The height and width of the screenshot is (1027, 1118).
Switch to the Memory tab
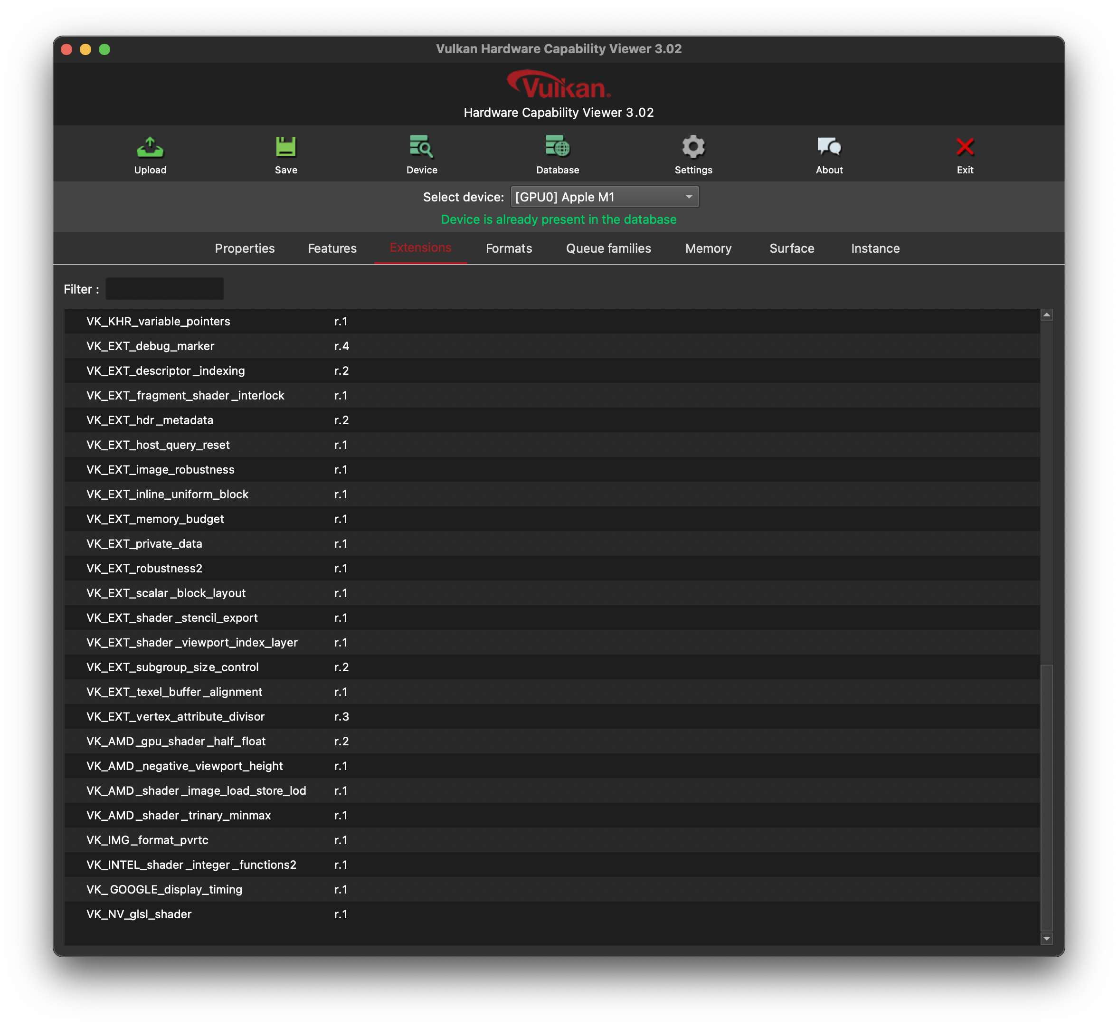[708, 248]
